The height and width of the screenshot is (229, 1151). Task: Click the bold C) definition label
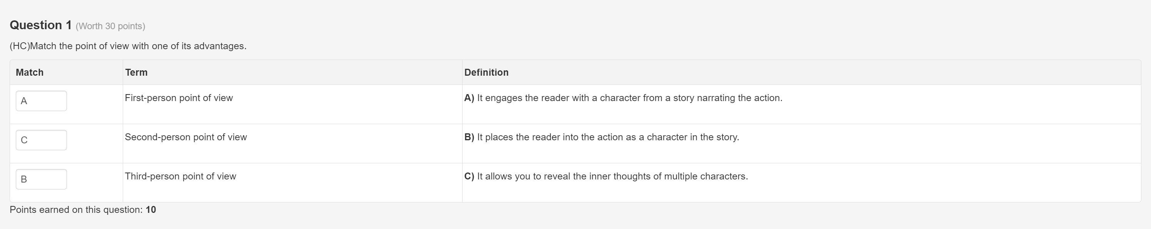469,176
